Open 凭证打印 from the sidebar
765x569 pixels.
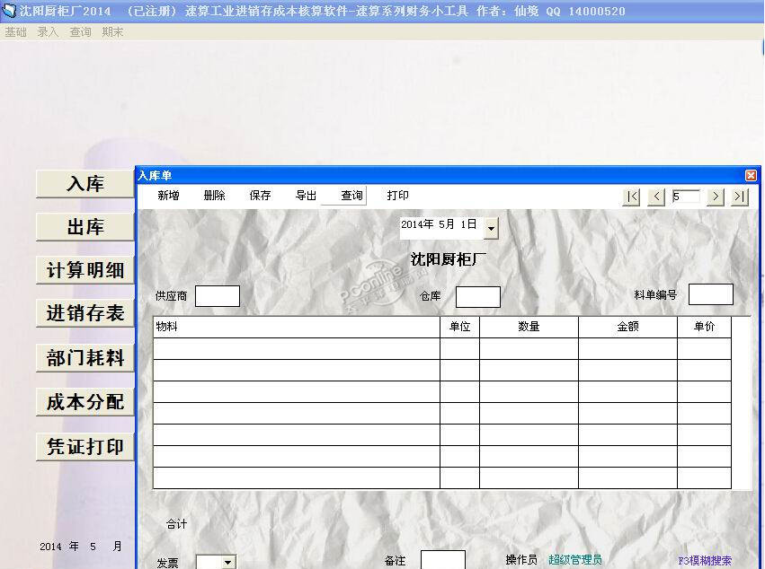click(85, 447)
